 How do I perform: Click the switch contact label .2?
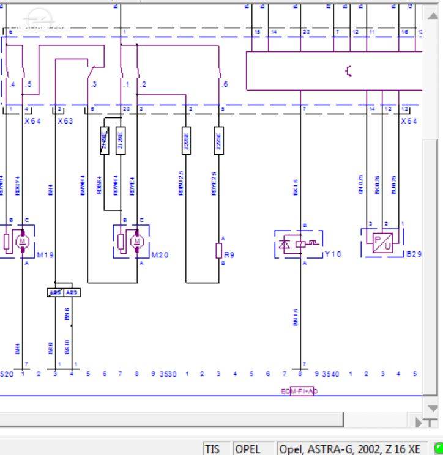pyautogui.click(x=143, y=84)
